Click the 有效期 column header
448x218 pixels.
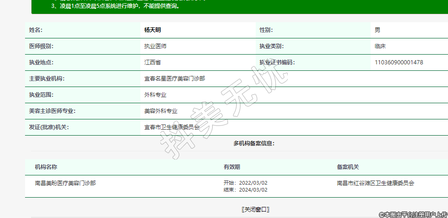tap(232, 167)
